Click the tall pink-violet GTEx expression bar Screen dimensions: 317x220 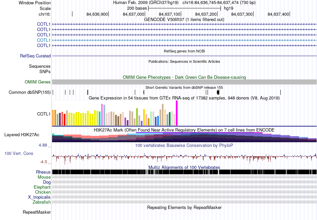tap(102, 115)
